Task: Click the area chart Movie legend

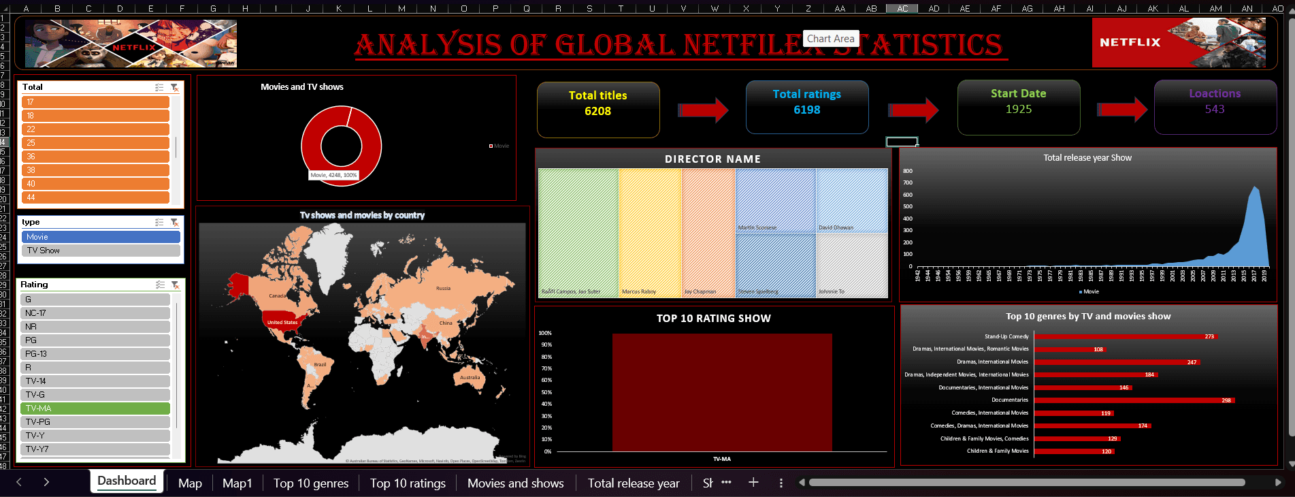Action: 1089,291
